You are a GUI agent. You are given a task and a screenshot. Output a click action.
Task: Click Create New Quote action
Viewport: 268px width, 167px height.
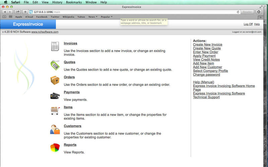pos(207,48)
